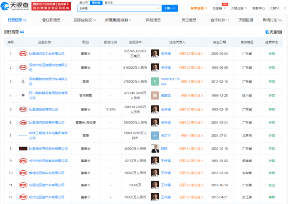Open the 消息中心 link
The height and width of the screenshot is (204, 288).
[259, 8]
